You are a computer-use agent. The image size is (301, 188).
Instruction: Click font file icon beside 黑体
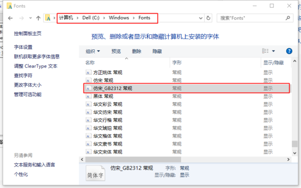pos(88,96)
